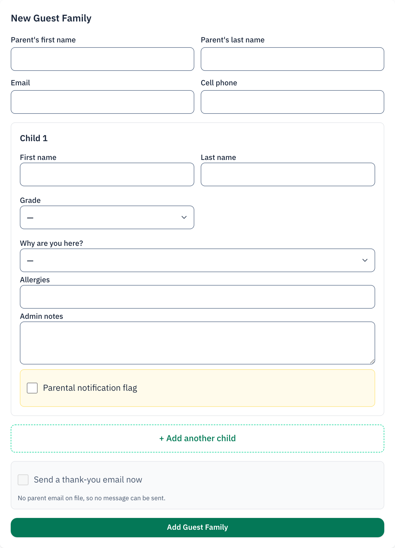This screenshot has height=548, width=395.
Task: Open the Grade select dropdown
Action: point(107,217)
